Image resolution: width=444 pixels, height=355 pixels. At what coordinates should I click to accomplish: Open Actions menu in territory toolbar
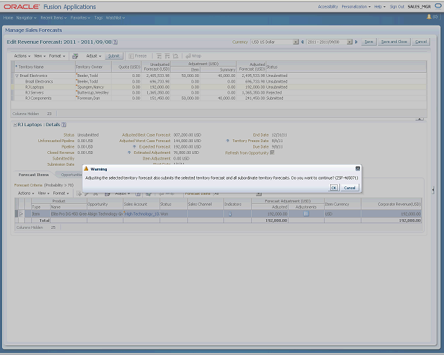click(22, 56)
